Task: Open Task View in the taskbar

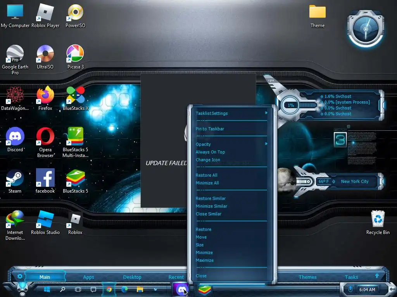Action: [78, 289]
